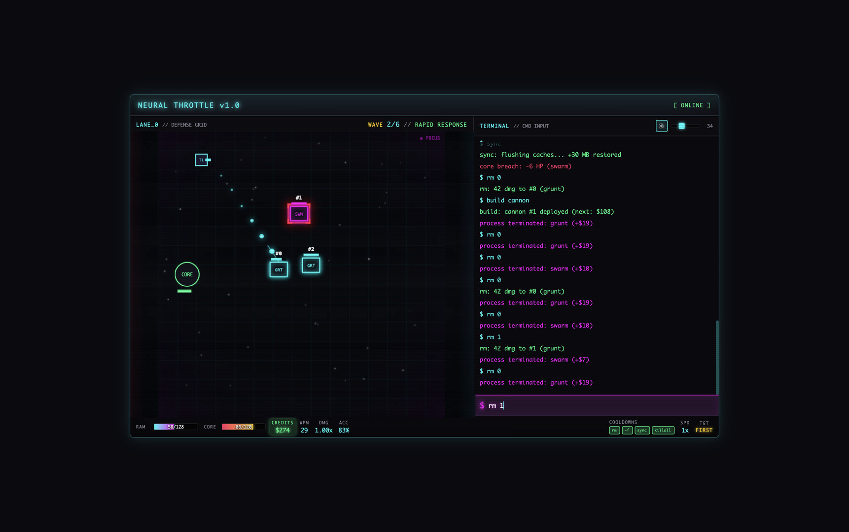
Task: Activate the killall cooldown badge
Action: pos(663,430)
